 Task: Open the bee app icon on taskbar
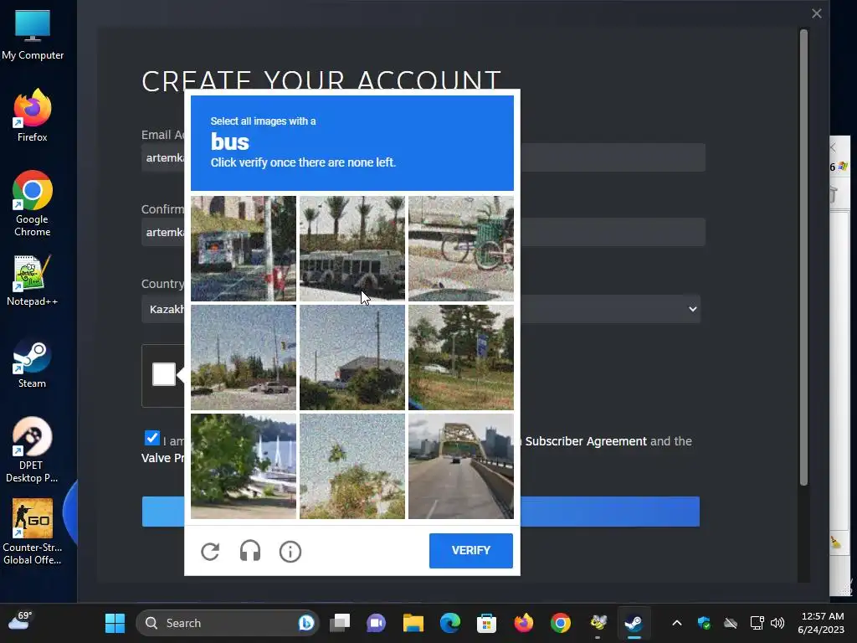(598, 623)
